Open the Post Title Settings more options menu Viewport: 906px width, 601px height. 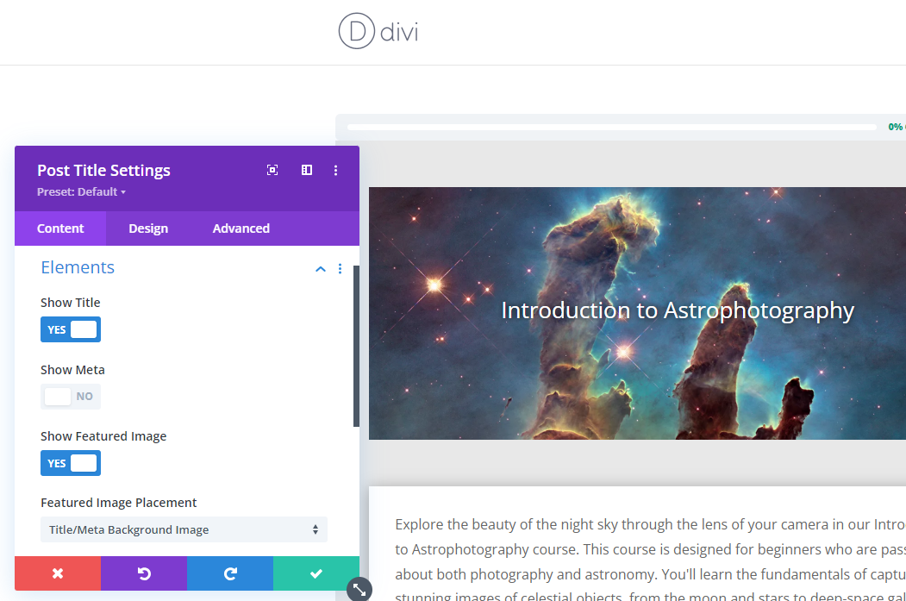[x=335, y=170]
